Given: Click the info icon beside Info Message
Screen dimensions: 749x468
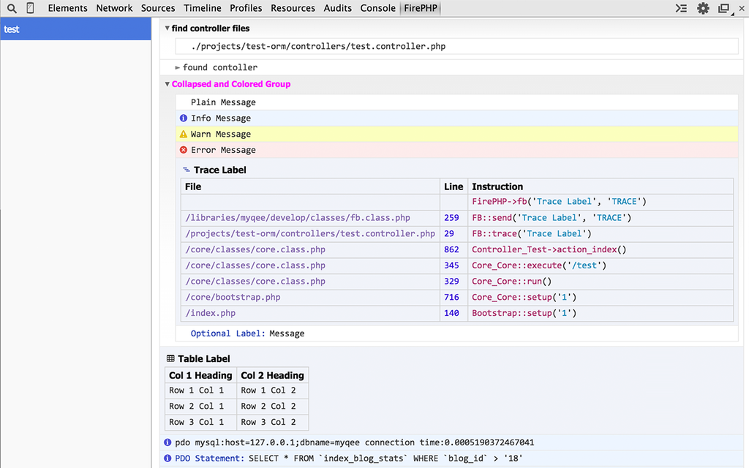Looking at the screenshot, I should coord(183,118).
